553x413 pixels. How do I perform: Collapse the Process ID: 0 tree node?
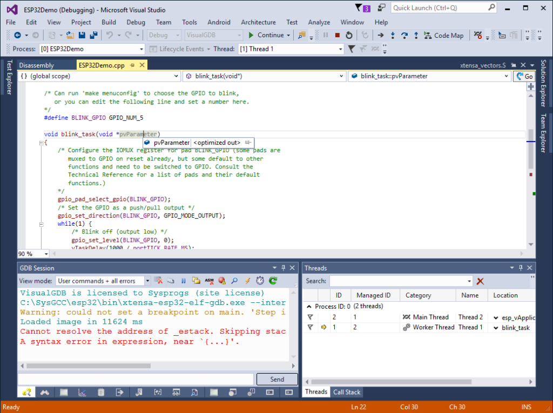tap(309, 306)
